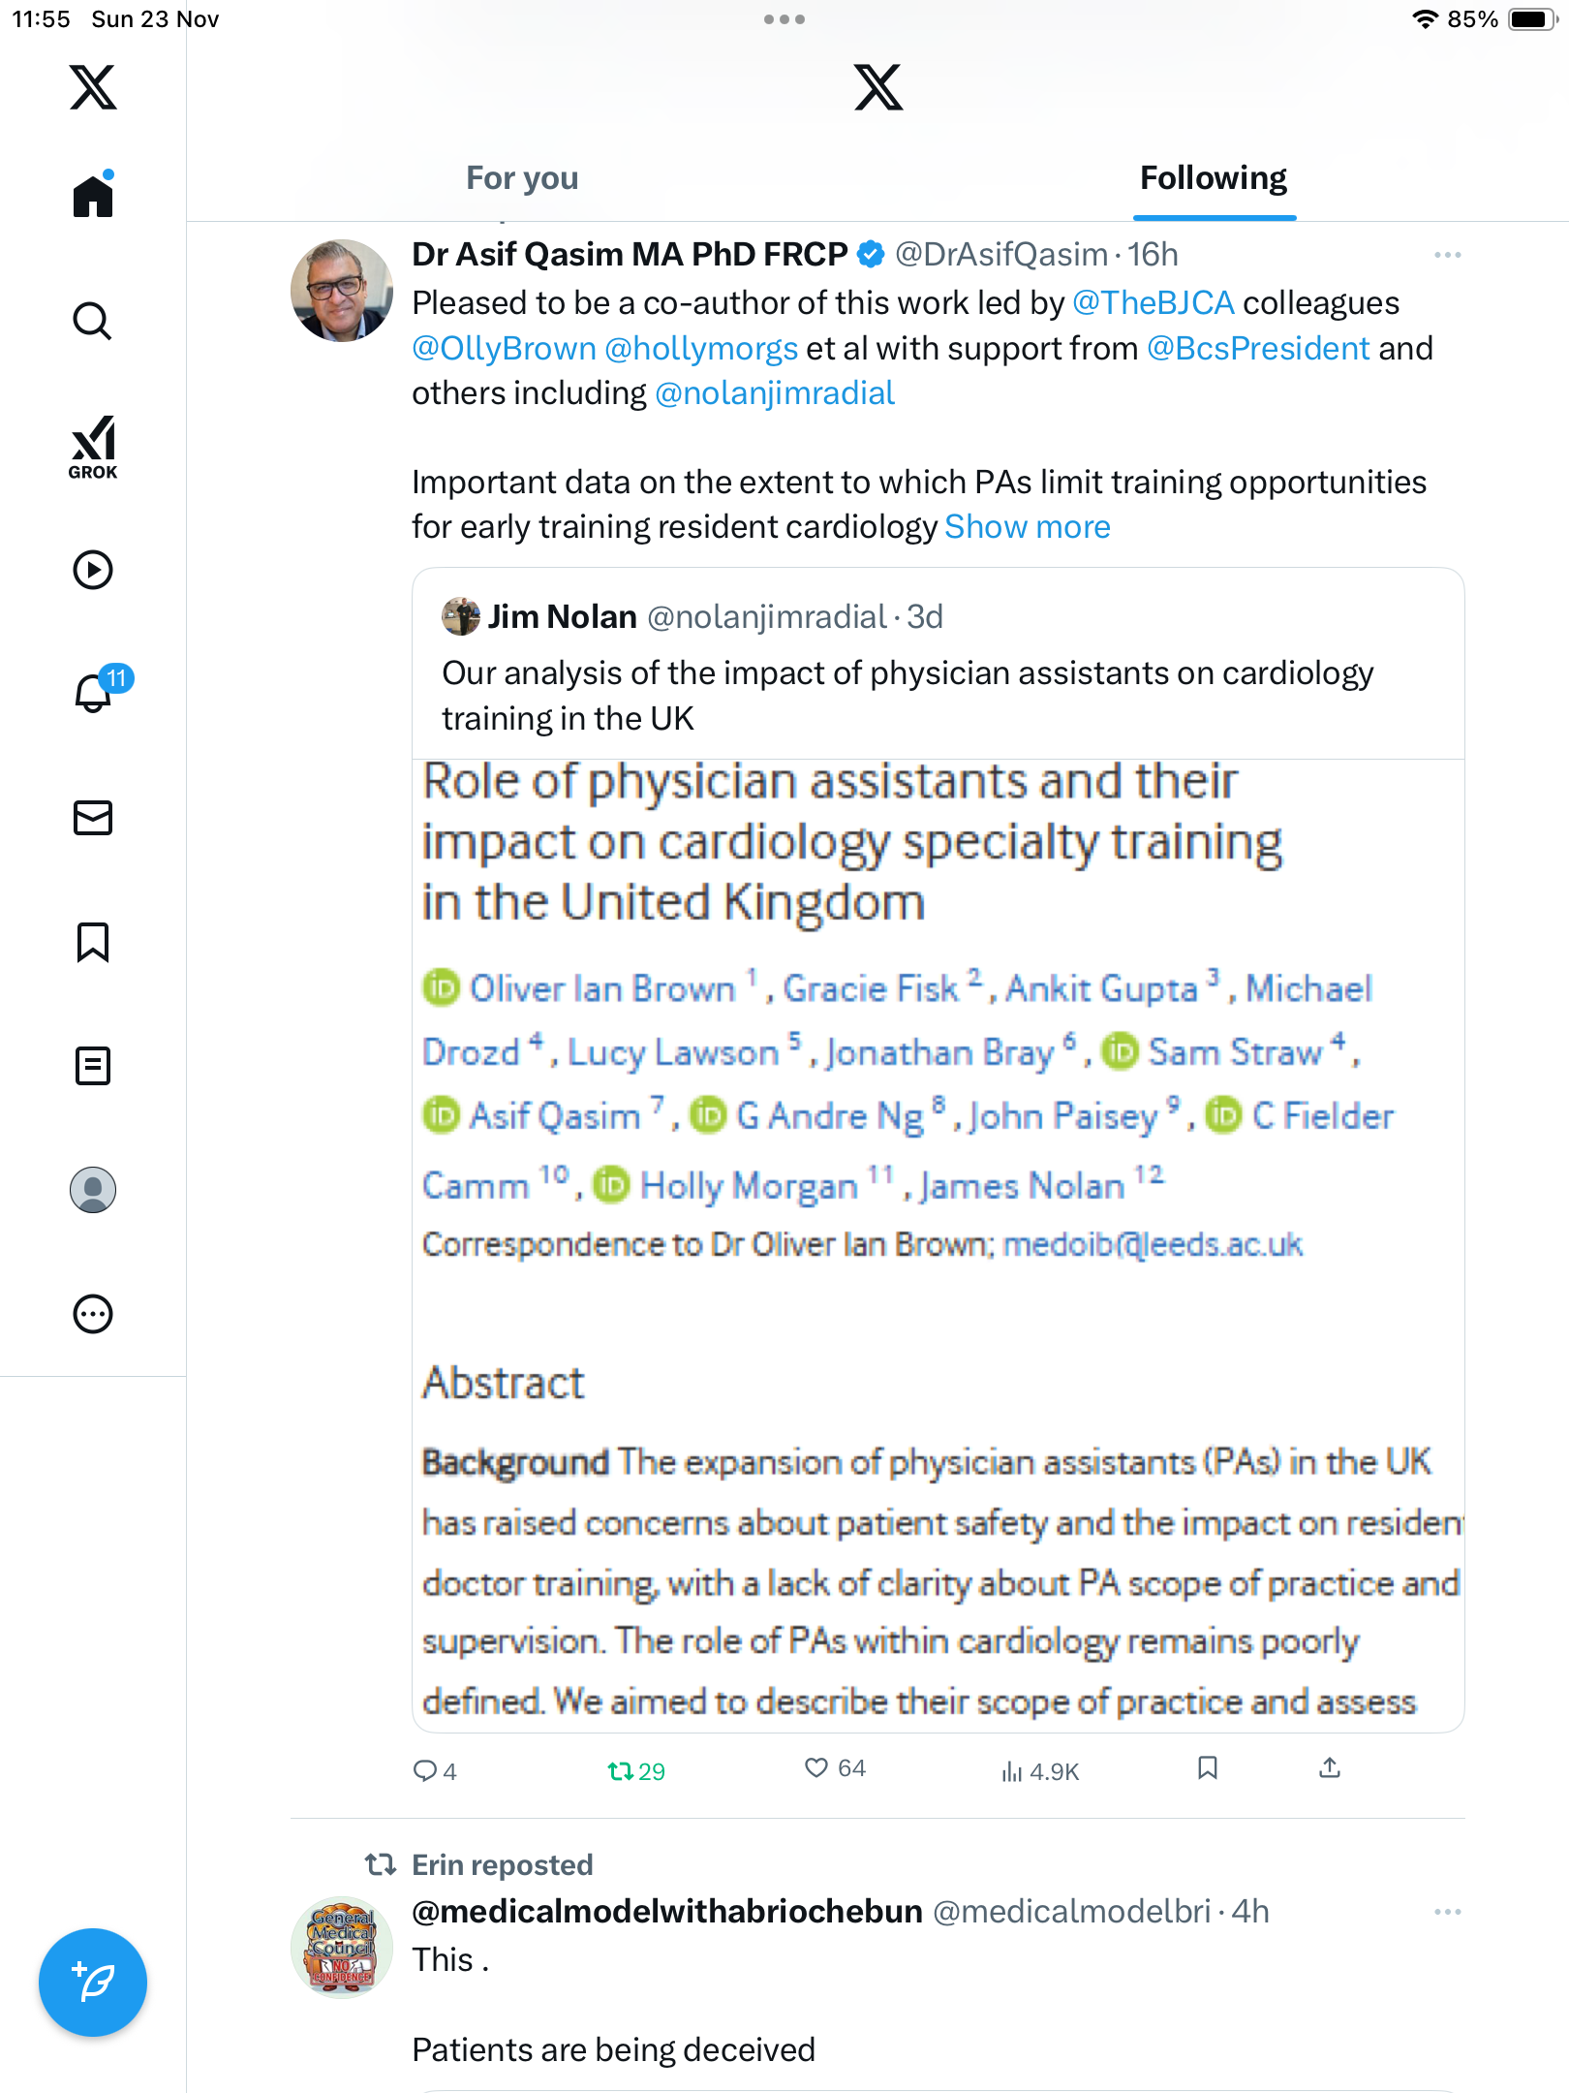This screenshot has width=1569, height=2093.
Task: Expand post text with Show more
Action: [1028, 527]
